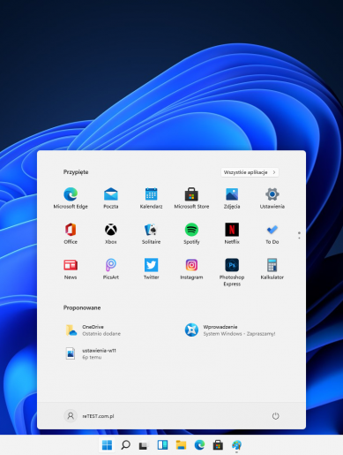Click the power button in Start menu
Viewport: 343px width, 455px height.
click(275, 416)
